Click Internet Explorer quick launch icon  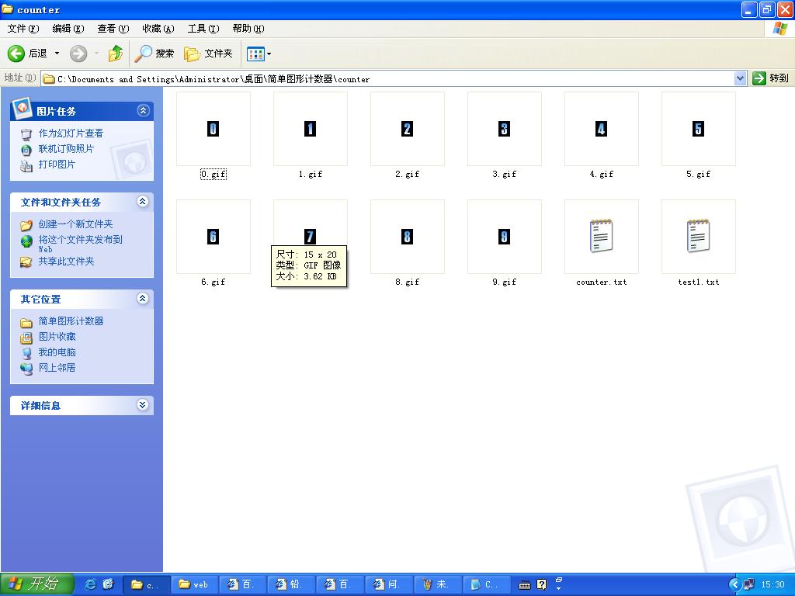(x=91, y=584)
